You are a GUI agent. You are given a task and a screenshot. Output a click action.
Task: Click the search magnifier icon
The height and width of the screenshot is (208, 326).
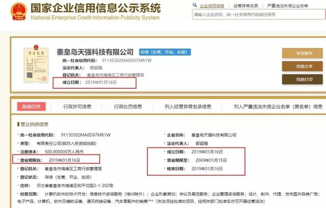click(195, 5)
